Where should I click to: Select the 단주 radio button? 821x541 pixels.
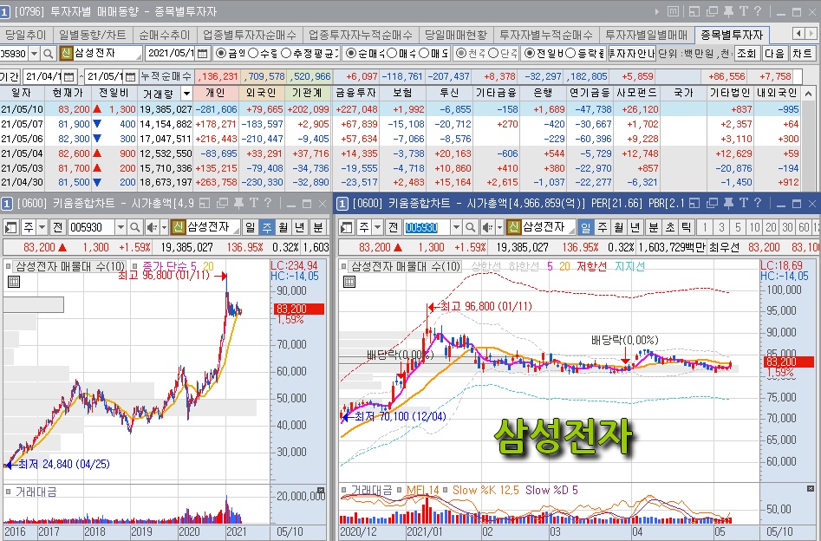493,54
